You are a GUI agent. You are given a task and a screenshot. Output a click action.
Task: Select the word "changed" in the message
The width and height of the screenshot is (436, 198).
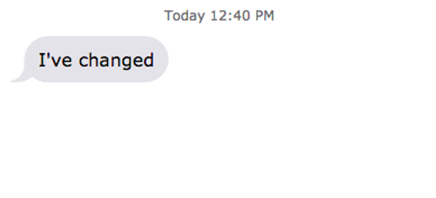116,61
